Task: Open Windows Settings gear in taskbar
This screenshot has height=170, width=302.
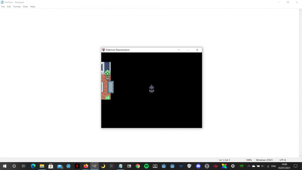Action: [x=233, y=166]
